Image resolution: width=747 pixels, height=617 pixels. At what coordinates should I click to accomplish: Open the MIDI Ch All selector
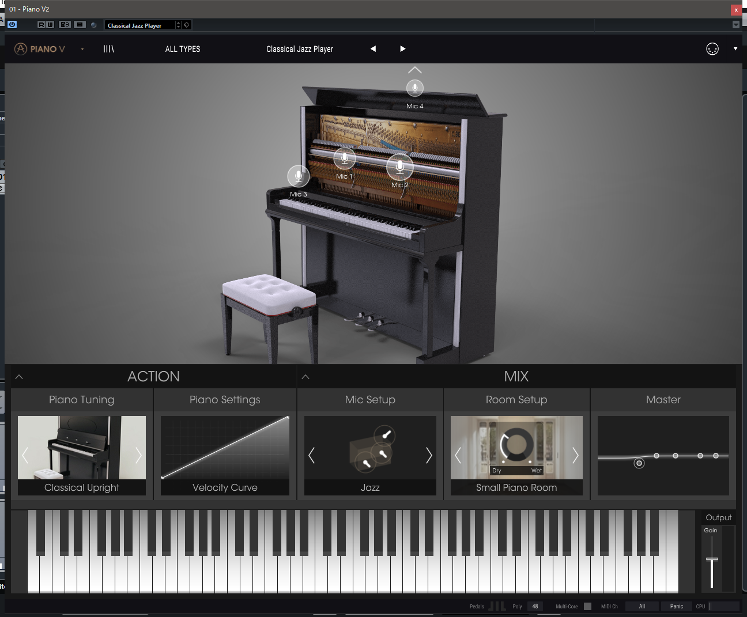tap(642, 606)
